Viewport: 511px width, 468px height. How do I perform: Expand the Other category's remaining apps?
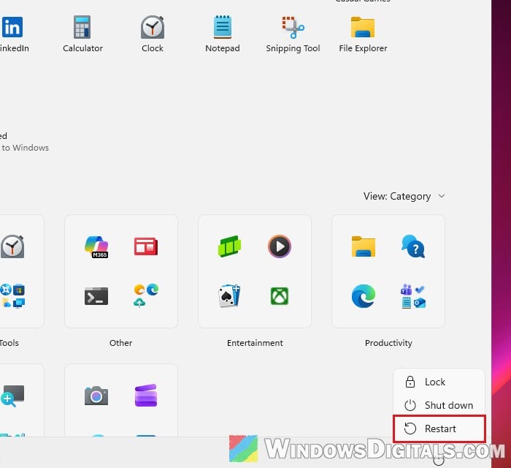point(146,296)
